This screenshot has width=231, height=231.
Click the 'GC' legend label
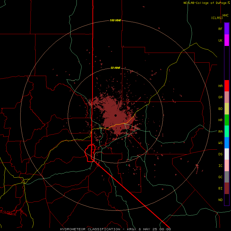(220, 177)
